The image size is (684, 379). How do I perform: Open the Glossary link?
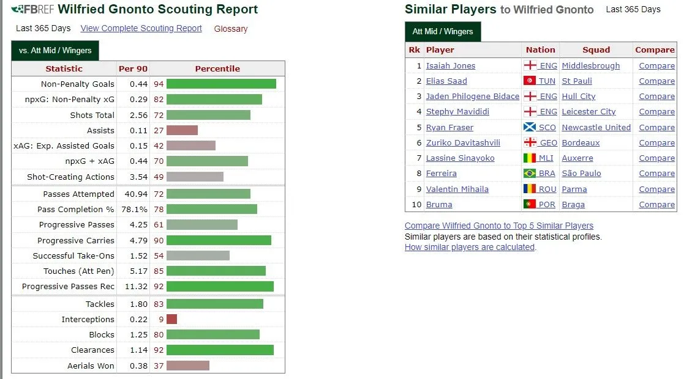pyautogui.click(x=231, y=29)
